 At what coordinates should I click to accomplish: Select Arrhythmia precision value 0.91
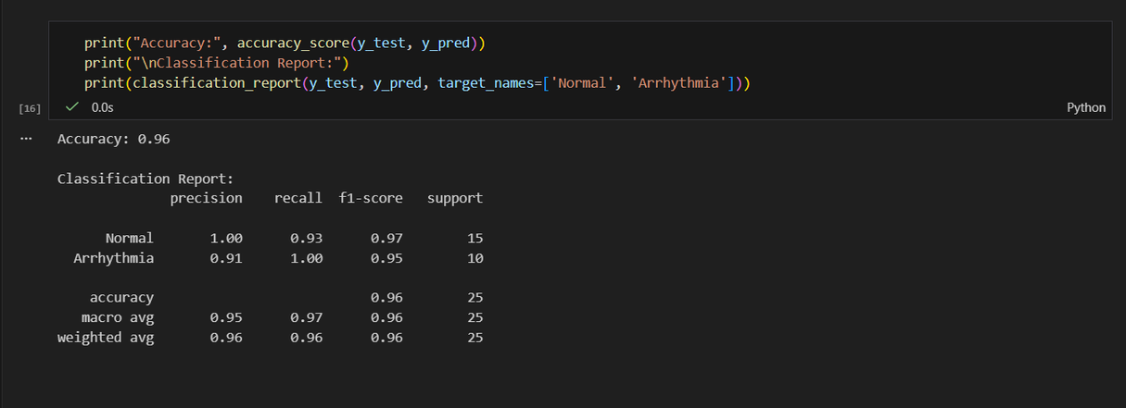(x=226, y=258)
